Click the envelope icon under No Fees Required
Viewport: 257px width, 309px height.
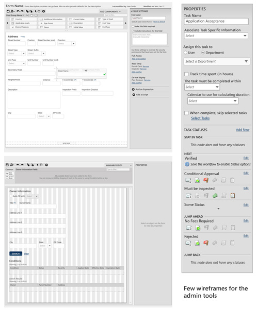[x=189, y=228]
